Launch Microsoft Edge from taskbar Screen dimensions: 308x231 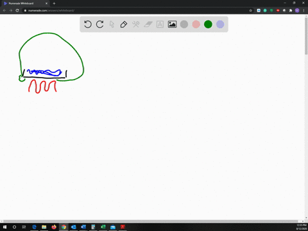point(34,227)
